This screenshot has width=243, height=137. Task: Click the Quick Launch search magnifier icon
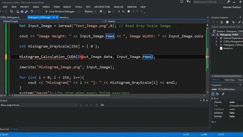click(229, 2)
